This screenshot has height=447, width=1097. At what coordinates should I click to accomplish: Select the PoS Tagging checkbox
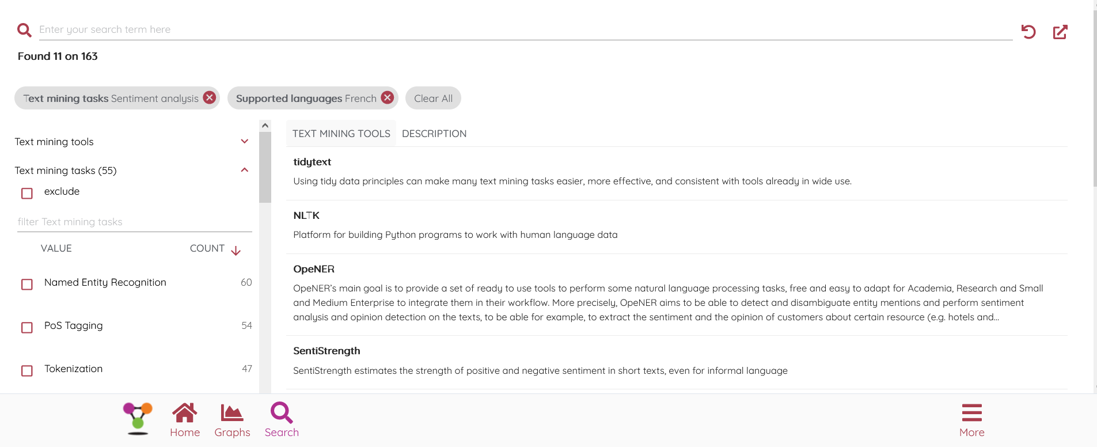[27, 327]
